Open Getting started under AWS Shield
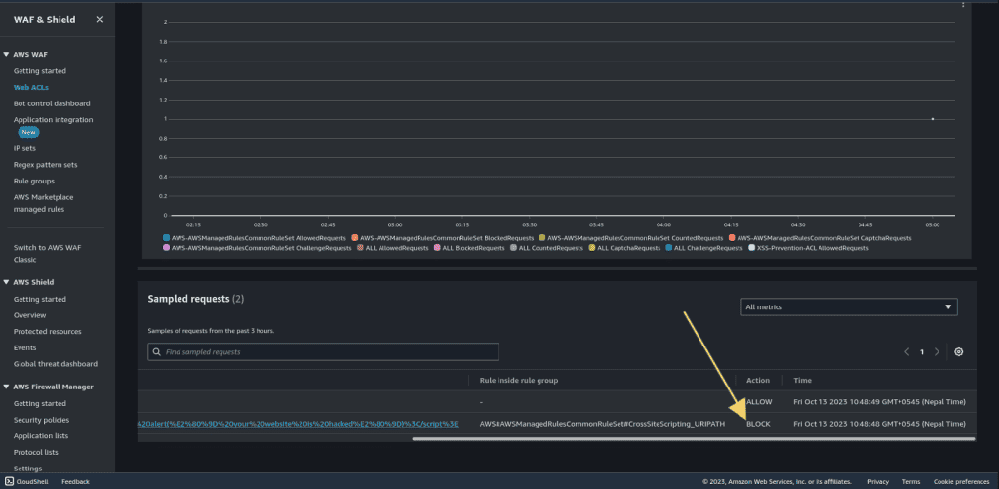 [39, 299]
